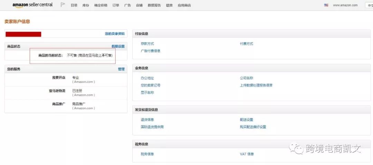This screenshot has height=165, width=373.
Task: Click 管理 link in 您的服务
Action: pyautogui.click(x=121, y=69)
